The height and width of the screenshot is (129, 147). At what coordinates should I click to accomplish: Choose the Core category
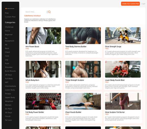(7, 56)
